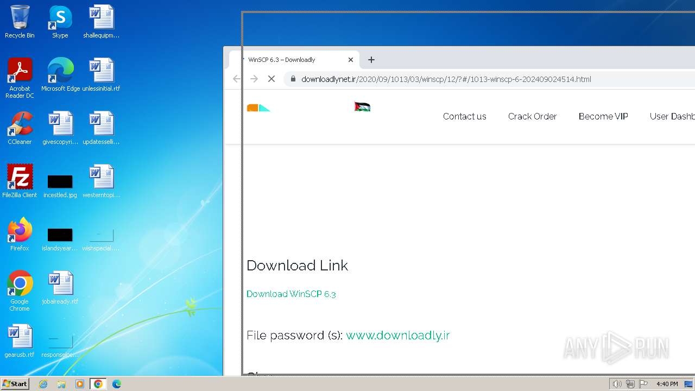Open Windows Media Player from the taskbar
This screenshot has height=391, width=695.
point(80,384)
